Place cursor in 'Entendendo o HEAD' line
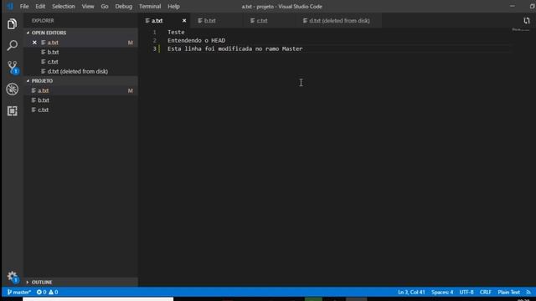The height and width of the screenshot is (301, 536). tap(196, 41)
